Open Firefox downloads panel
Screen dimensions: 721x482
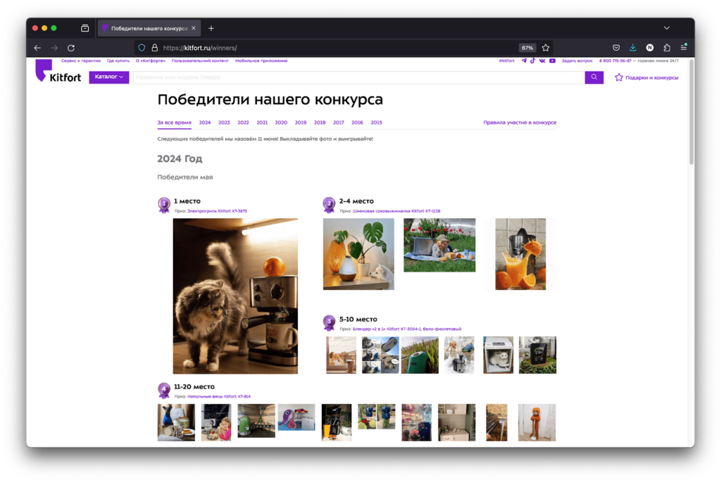pyautogui.click(x=633, y=48)
